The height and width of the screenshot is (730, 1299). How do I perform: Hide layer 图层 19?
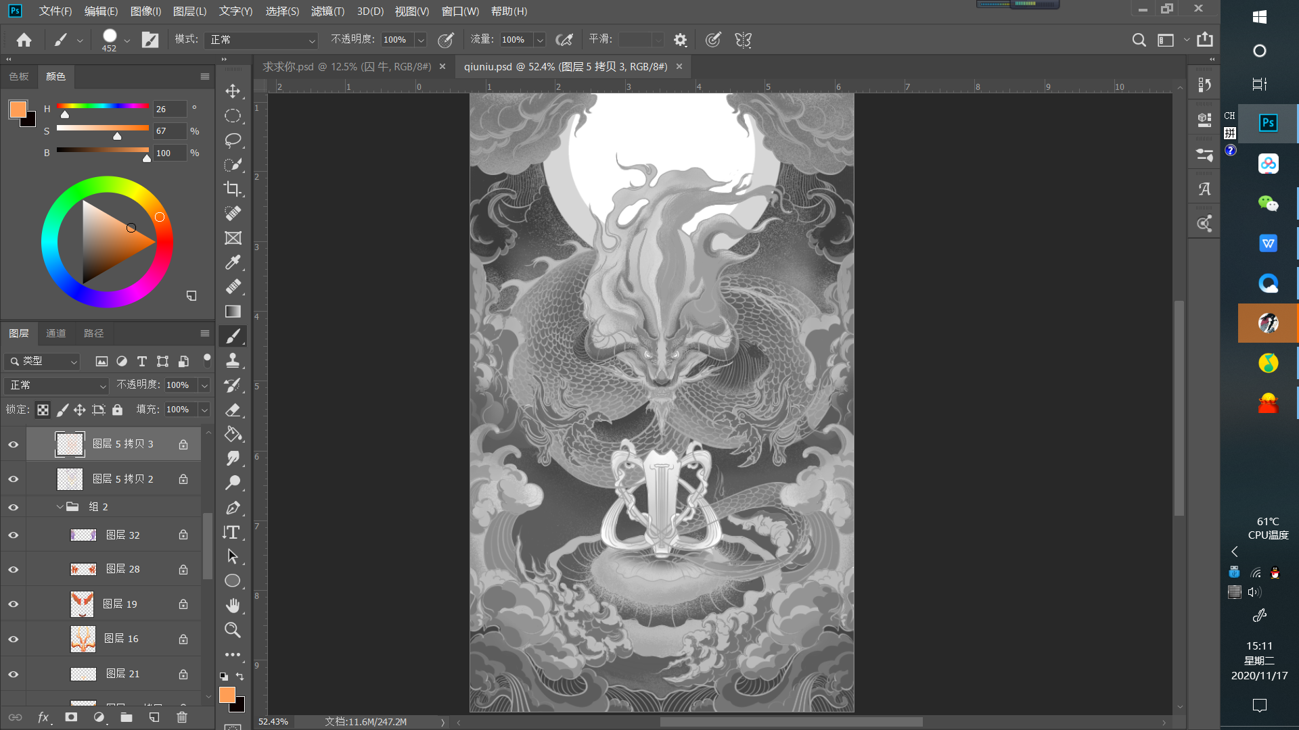[x=13, y=604]
